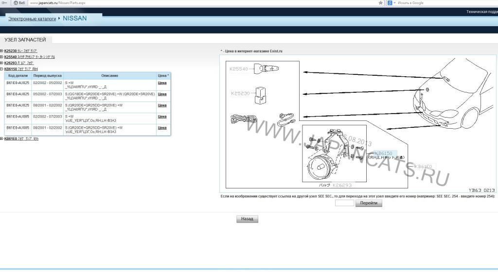Open 'Цена' link for AU025 08/2001 - 02/2002 row
This screenshot has width=498, height=272.
(162, 105)
